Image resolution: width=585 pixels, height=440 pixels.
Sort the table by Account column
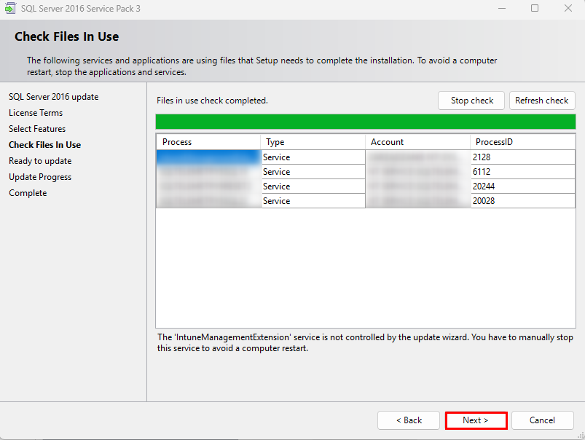[x=418, y=142]
